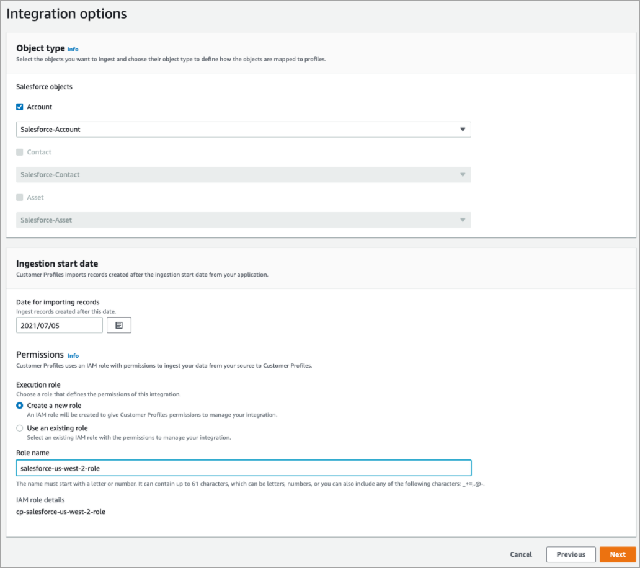640x568 pixels.
Task: Focus the date for importing records field
Action: [59, 325]
